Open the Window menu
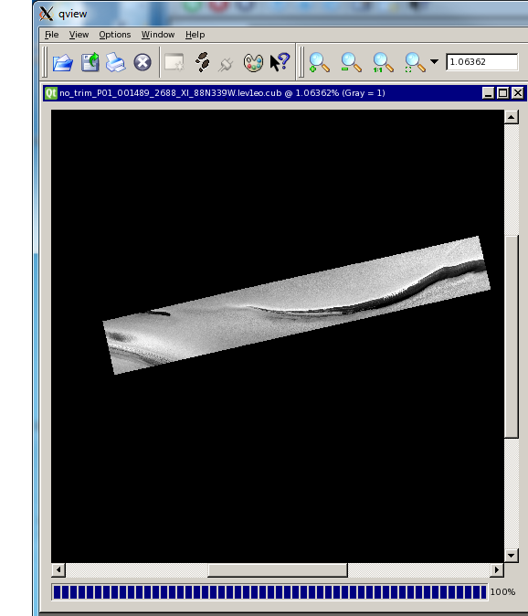The image size is (528, 616). click(x=158, y=35)
